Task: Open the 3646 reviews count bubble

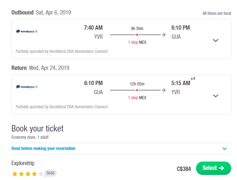Action: tap(50, 173)
